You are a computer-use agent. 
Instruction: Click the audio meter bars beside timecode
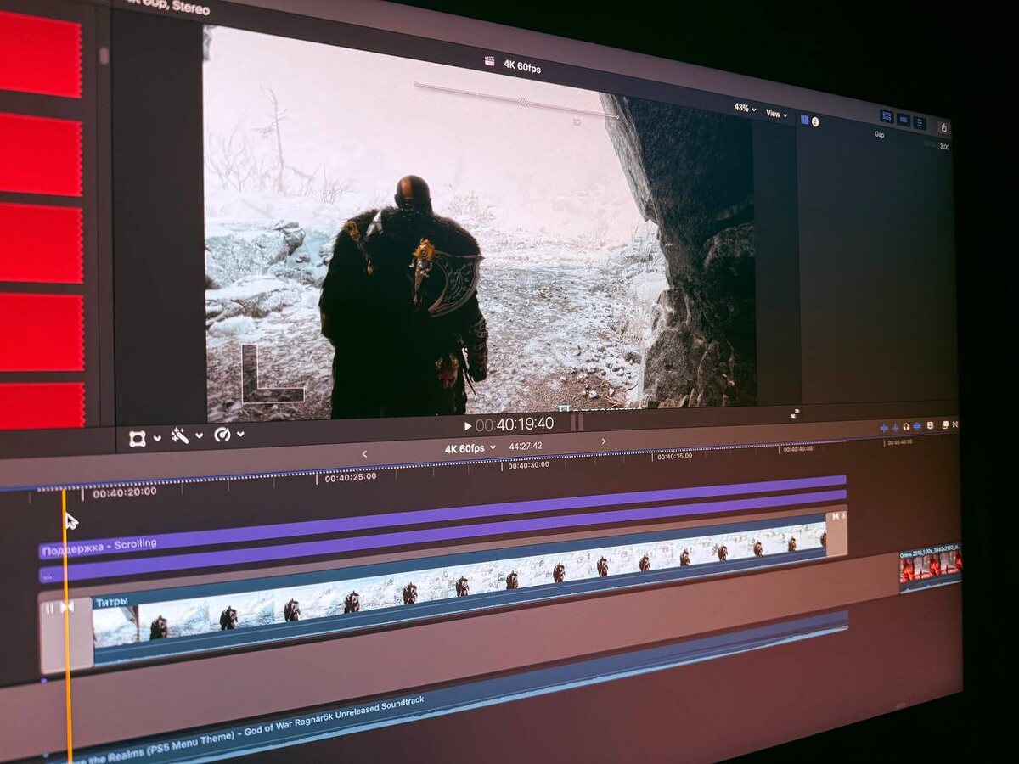(x=577, y=422)
